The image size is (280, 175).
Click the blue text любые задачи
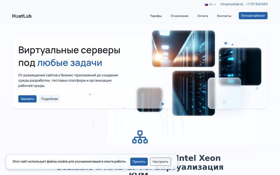(70, 63)
